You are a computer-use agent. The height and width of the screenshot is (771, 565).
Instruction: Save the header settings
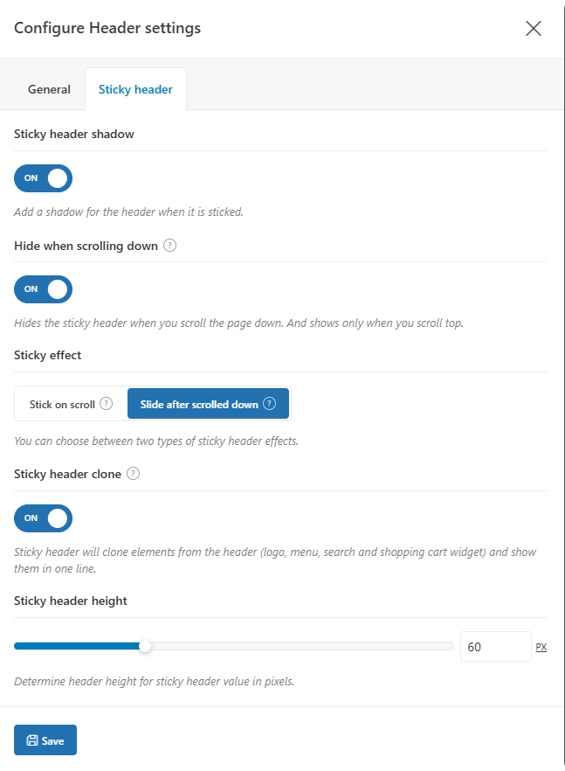pos(45,740)
